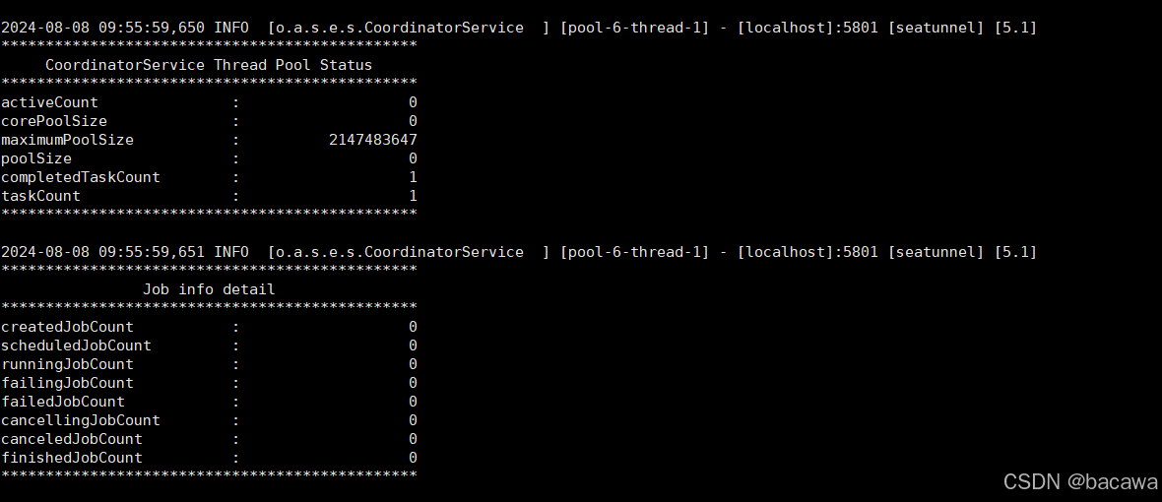
Task: Click the failedJobCount label
Action: [63, 402]
